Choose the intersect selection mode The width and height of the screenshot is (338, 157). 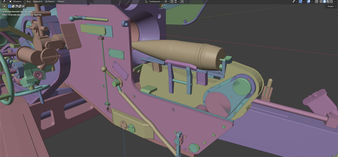[23, 6]
